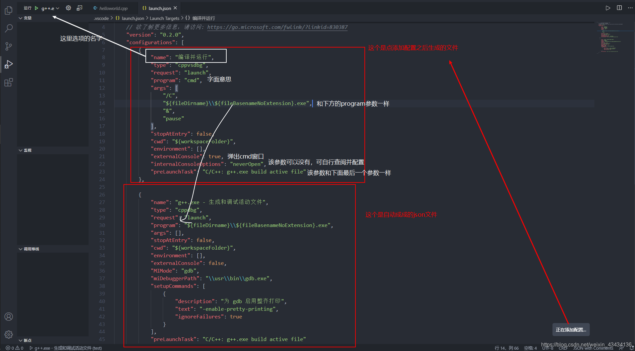Open launch.json via the debug gear icon
The height and width of the screenshot is (351, 635).
pyautogui.click(x=68, y=8)
